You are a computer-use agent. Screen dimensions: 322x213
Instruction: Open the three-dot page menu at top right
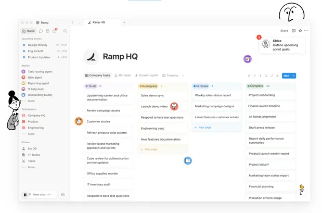[306, 31]
